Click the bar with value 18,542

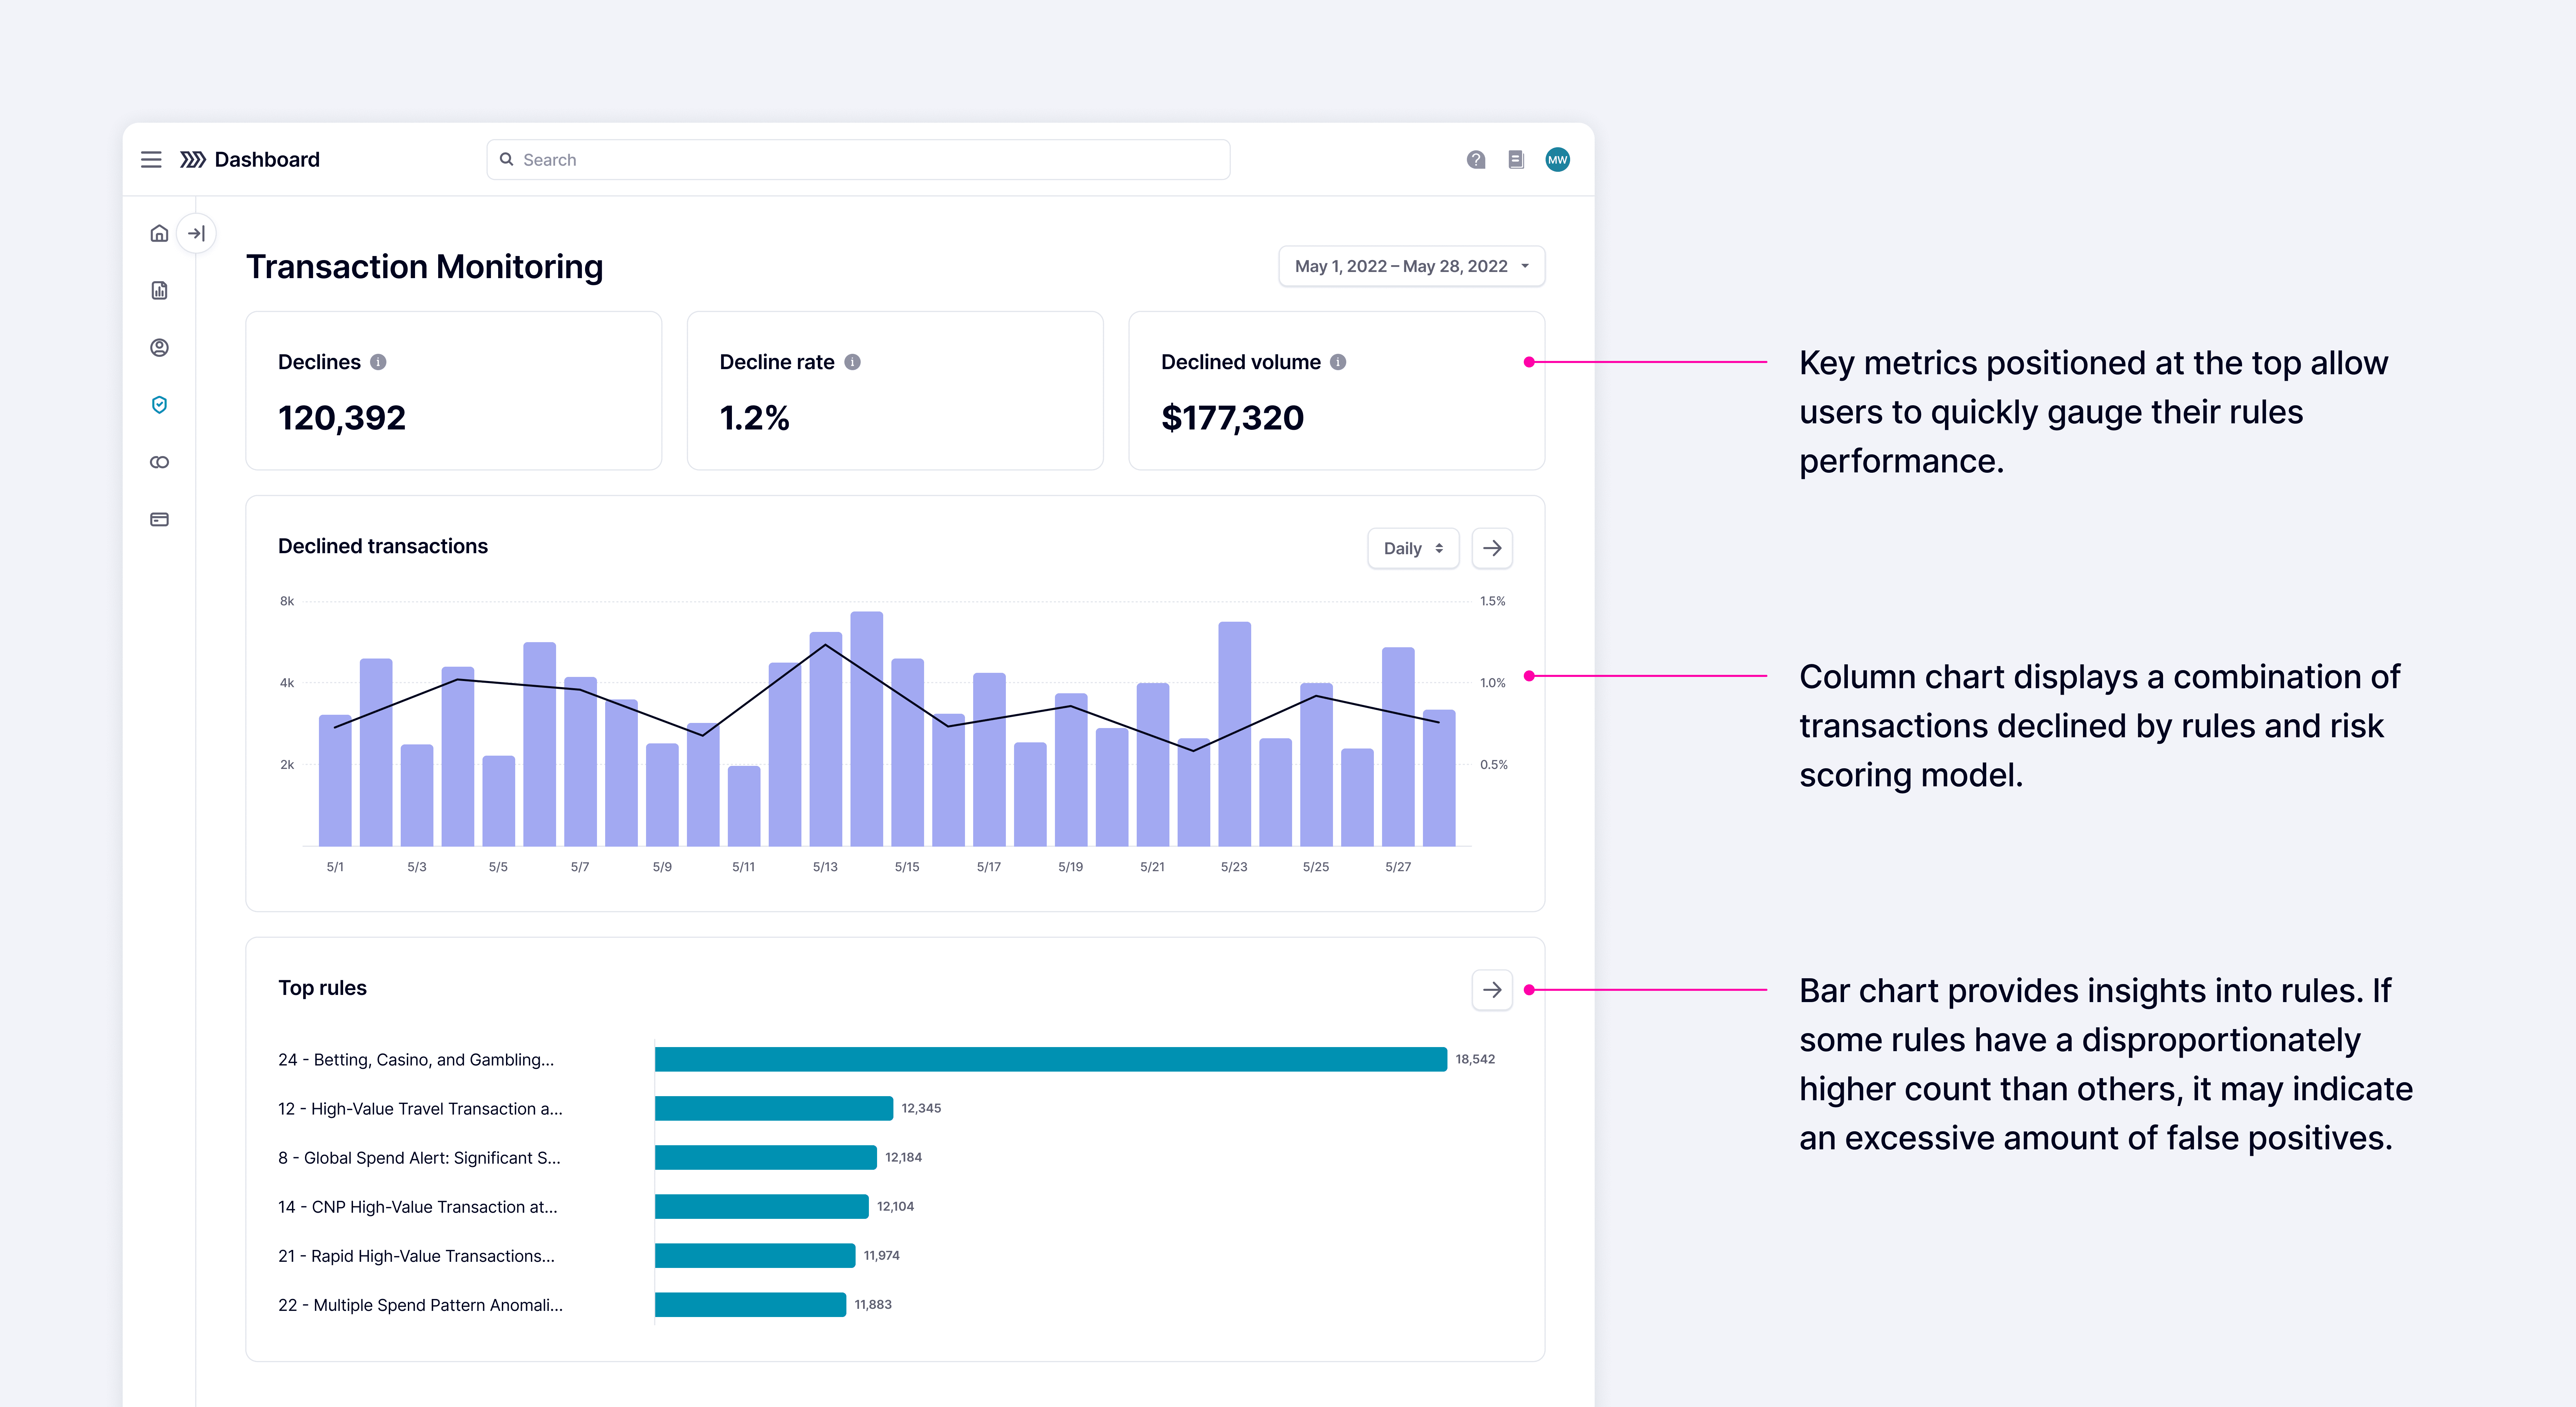[x=1051, y=1059]
